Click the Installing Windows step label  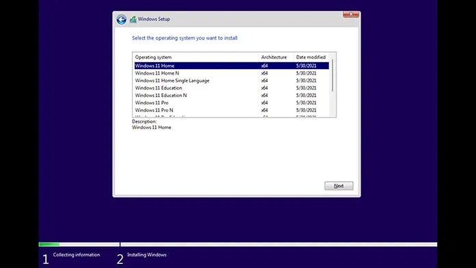click(146, 254)
